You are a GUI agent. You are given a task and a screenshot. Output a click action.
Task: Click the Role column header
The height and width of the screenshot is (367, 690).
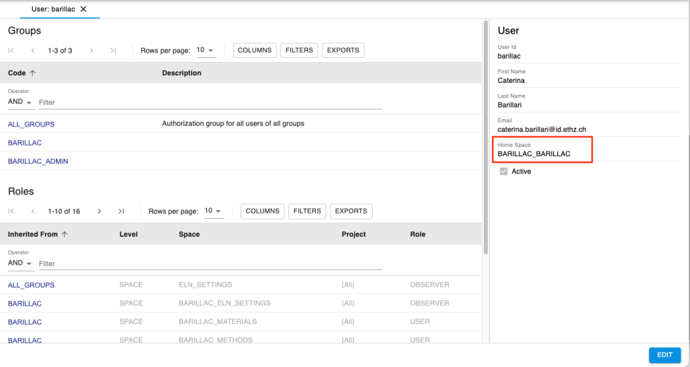click(418, 234)
